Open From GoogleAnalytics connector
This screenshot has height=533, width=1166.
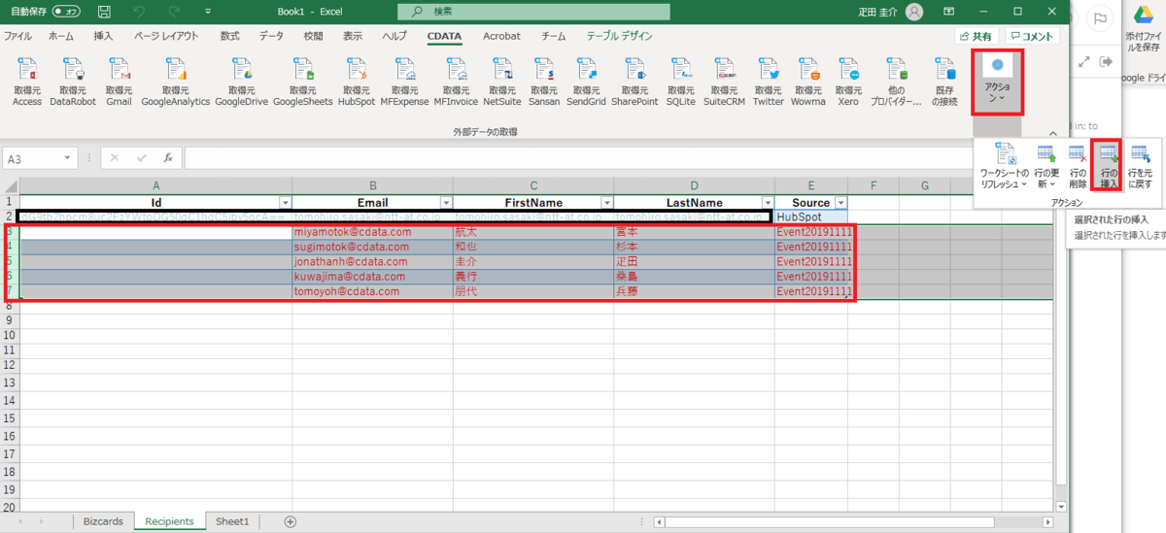click(176, 82)
